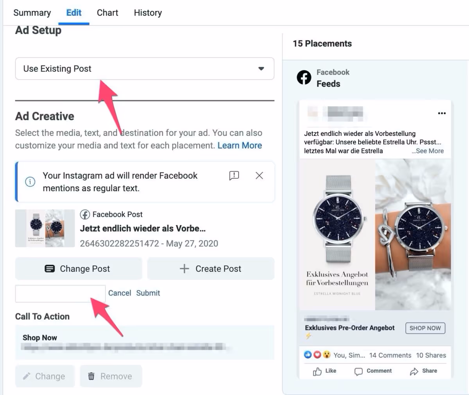Click the Exklusives Pre-Order Angebot headline
The width and height of the screenshot is (469, 395).
click(350, 328)
